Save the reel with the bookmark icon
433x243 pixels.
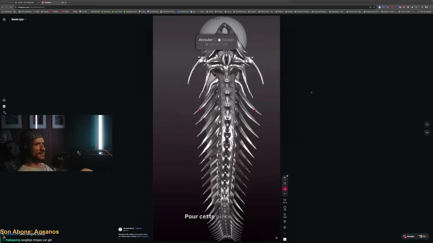pyautogui.click(x=285, y=227)
